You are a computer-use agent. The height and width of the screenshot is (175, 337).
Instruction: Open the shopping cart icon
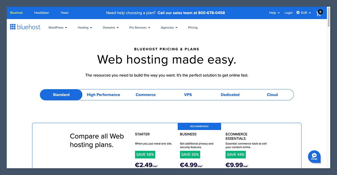318,13
